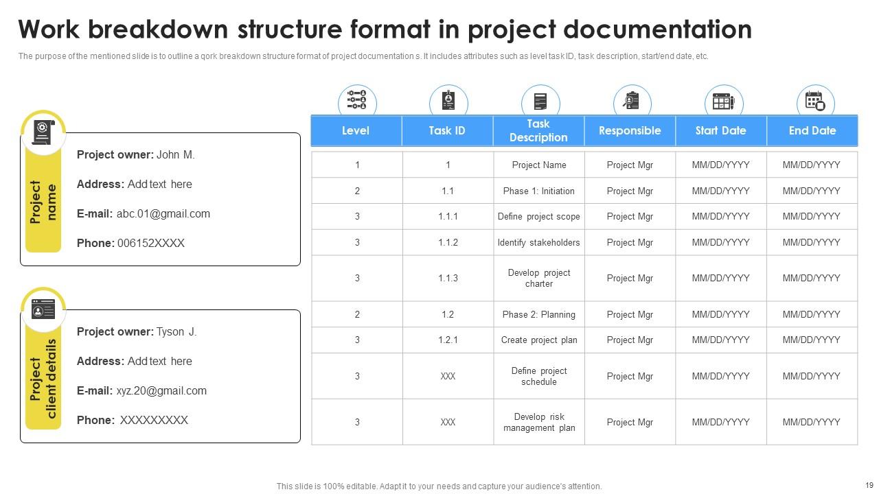Select the xyz.20@gmail.com email address
Viewport: 879px width, 494px height.
click(x=161, y=390)
